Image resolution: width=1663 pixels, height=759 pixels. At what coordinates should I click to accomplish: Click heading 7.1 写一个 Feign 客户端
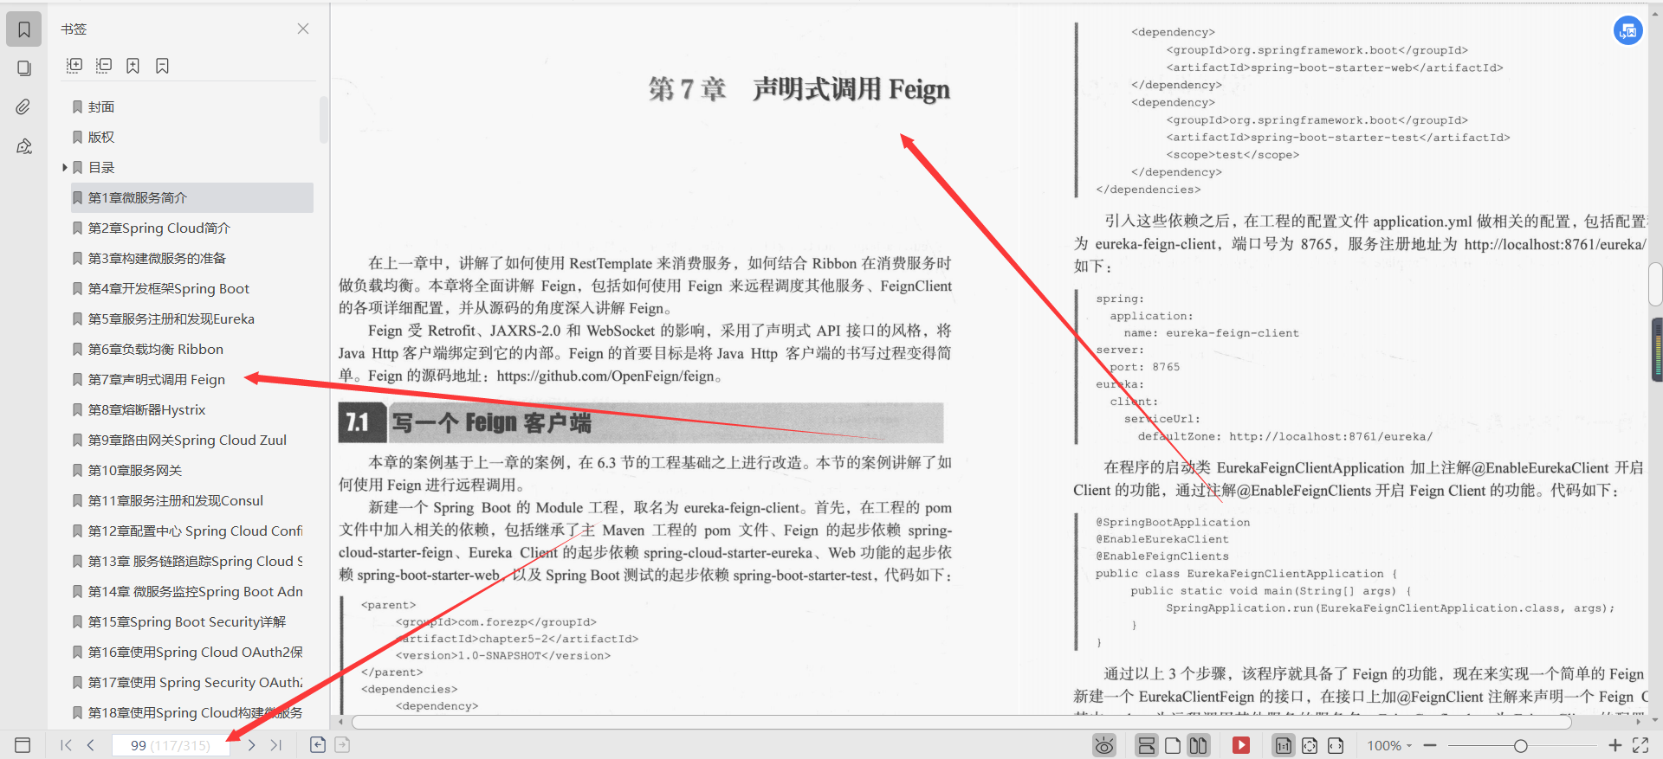[641, 422]
